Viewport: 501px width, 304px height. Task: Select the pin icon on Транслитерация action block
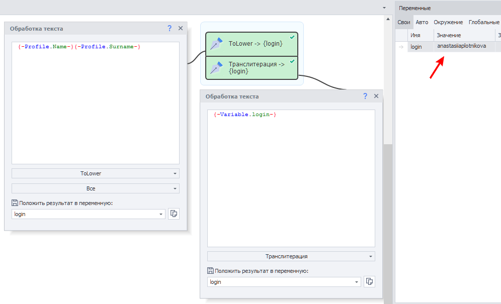click(x=216, y=68)
